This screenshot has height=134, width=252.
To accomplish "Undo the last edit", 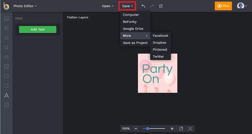I will click(143, 6).
